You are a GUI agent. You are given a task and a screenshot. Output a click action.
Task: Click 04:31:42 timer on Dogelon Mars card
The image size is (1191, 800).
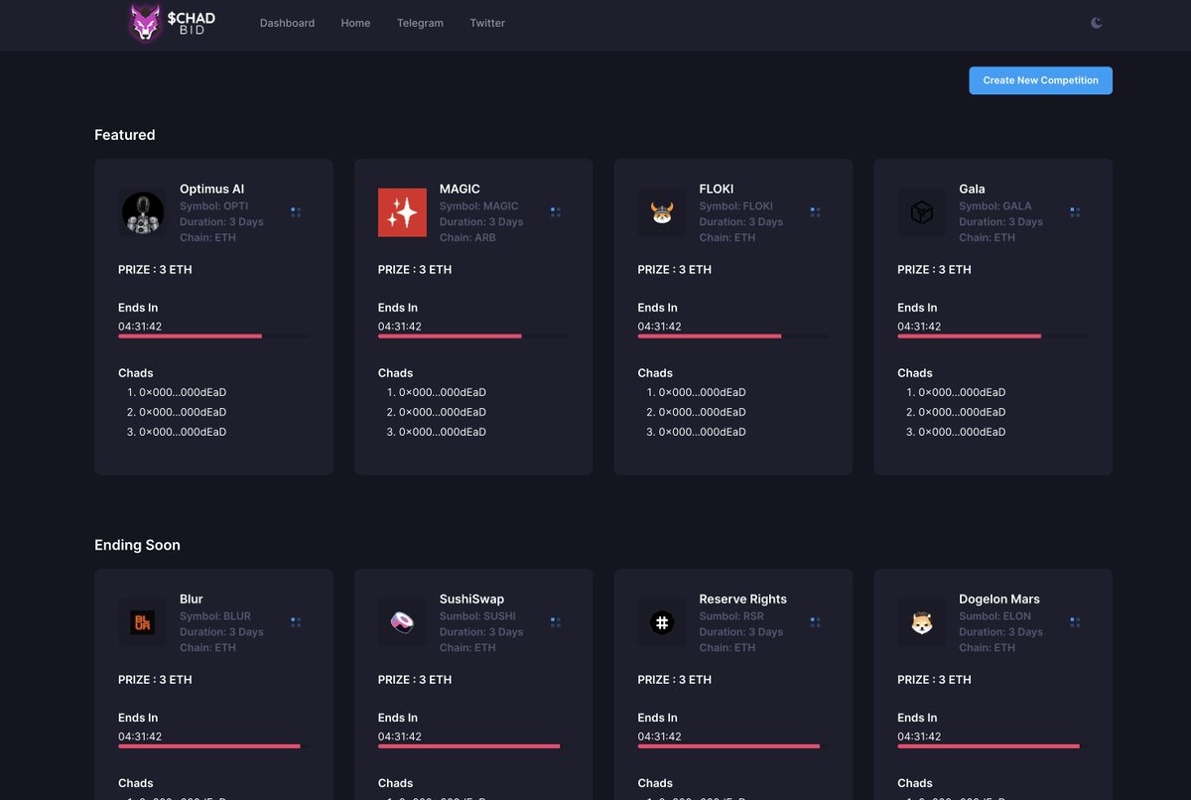pyautogui.click(x=920, y=736)
